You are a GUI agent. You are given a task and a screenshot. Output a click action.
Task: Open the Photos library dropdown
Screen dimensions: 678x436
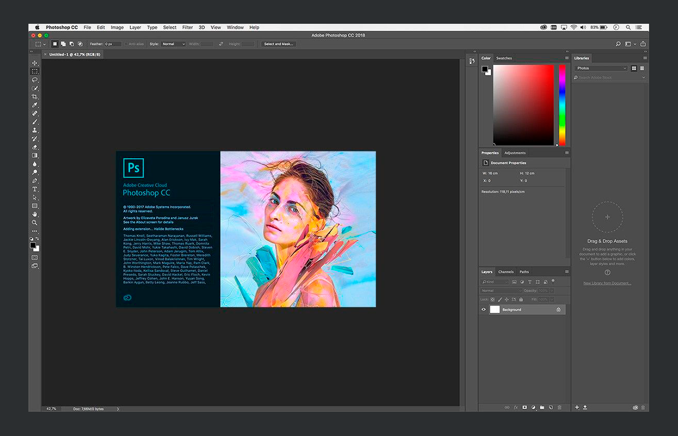point(601,68)
